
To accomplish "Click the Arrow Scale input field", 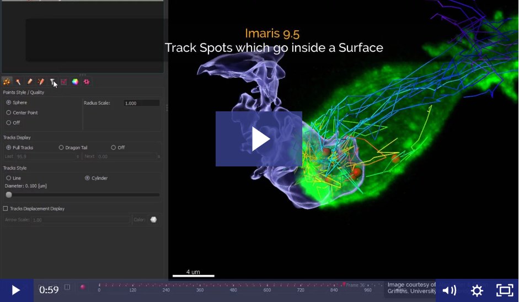I will (x=81, y=220).
